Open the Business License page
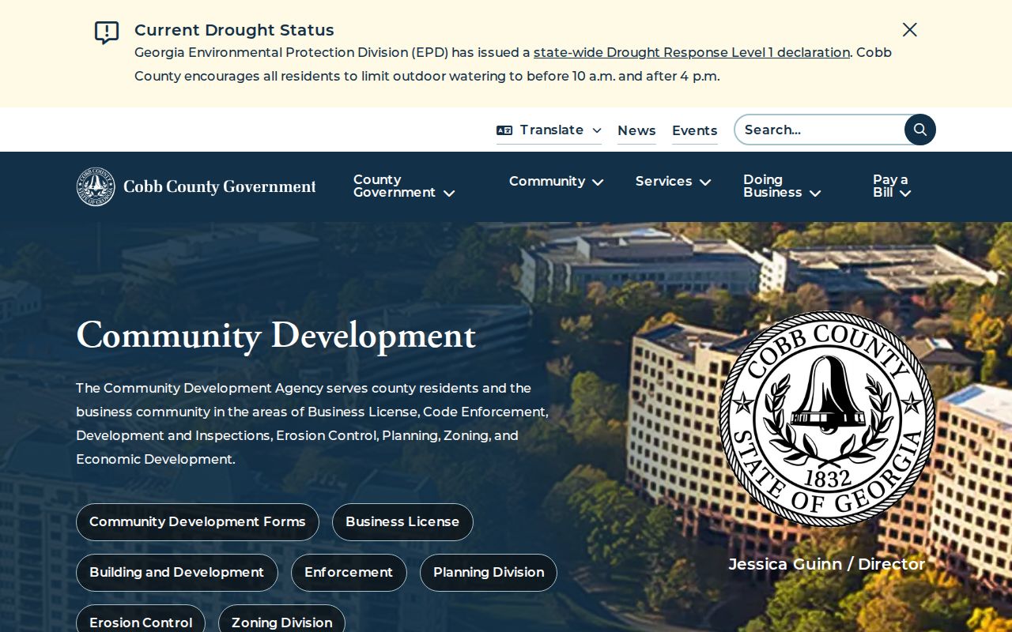The height and width of the screenshot is (632, 1012). [x=402, y=522]
